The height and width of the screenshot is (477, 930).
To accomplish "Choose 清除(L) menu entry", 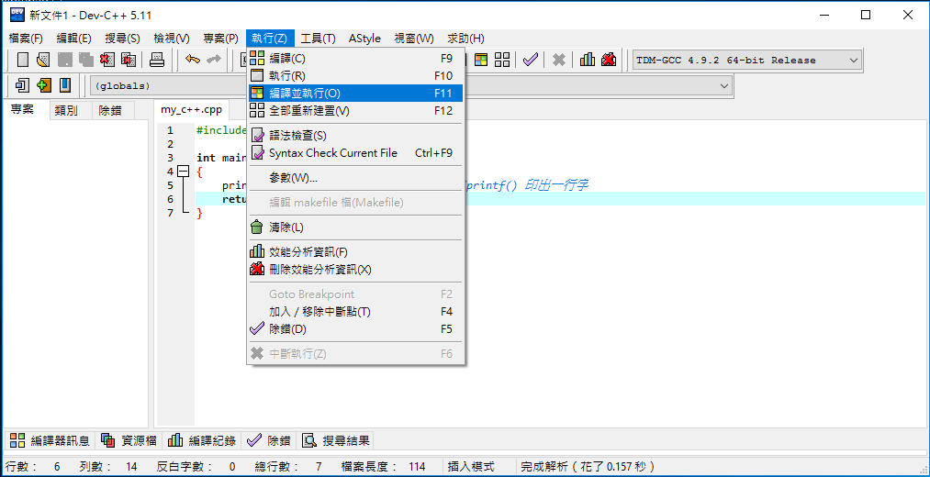I will click(x=356, y=227).
